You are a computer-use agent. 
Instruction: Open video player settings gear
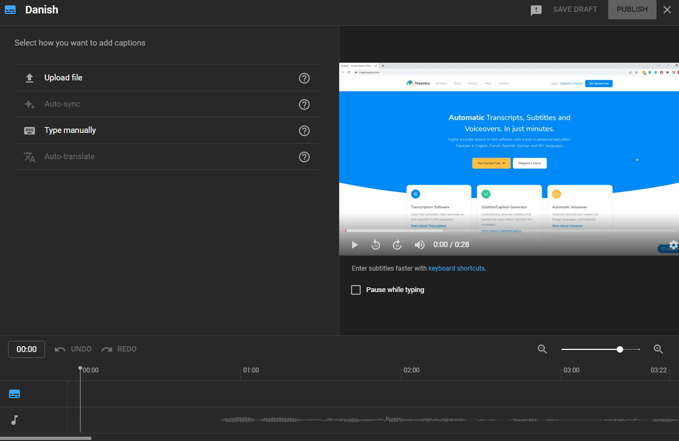click(x=674, y=245)
